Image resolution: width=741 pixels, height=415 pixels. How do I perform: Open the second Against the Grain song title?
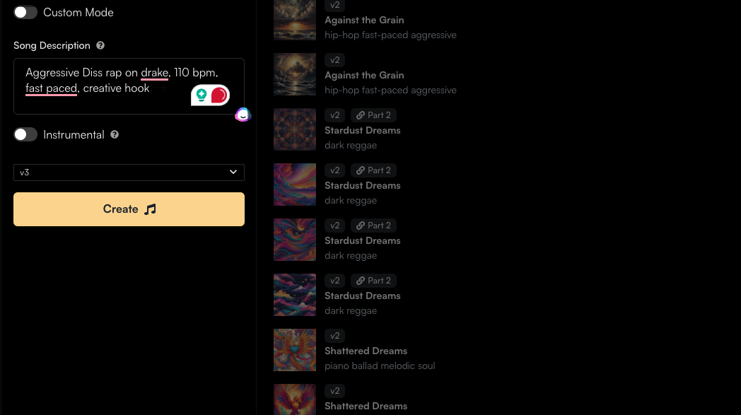(364, 75)
